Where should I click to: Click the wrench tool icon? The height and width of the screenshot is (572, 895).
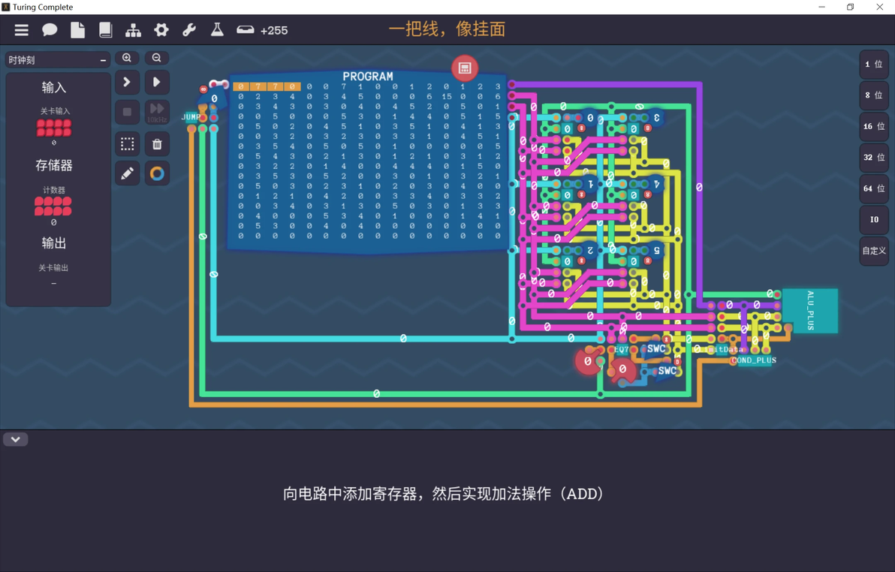click(x=189, y=30)
